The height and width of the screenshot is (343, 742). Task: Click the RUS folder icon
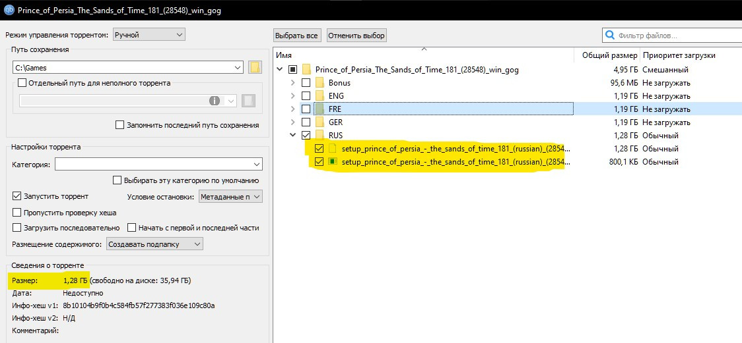click(320, 136)
